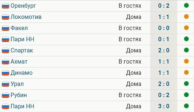This screenshot has height=112, width=194.
Task: Click orange draw dot in Факел row
Action: tap(186, 28)
